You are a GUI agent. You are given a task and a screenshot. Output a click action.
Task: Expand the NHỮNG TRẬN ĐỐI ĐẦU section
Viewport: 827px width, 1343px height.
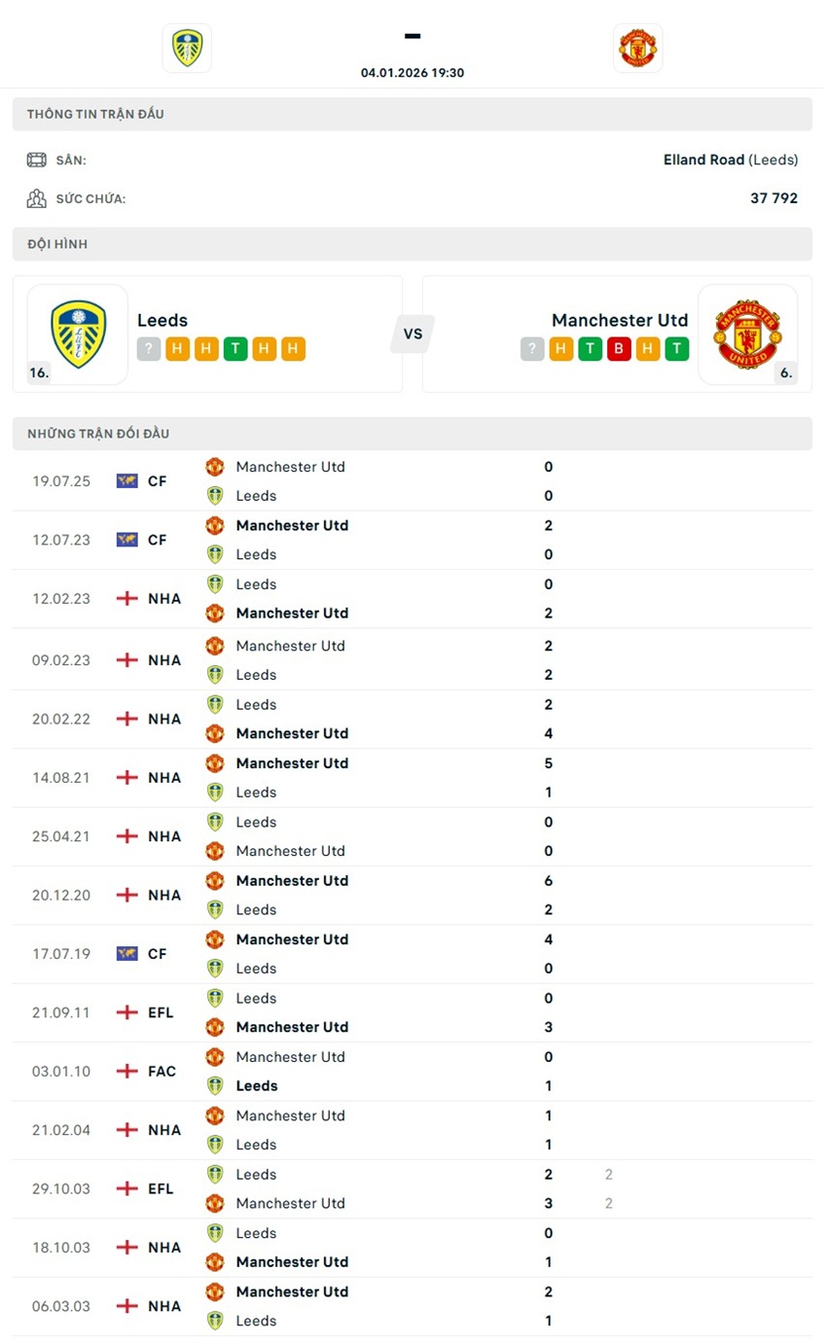[x=413, y=433]
